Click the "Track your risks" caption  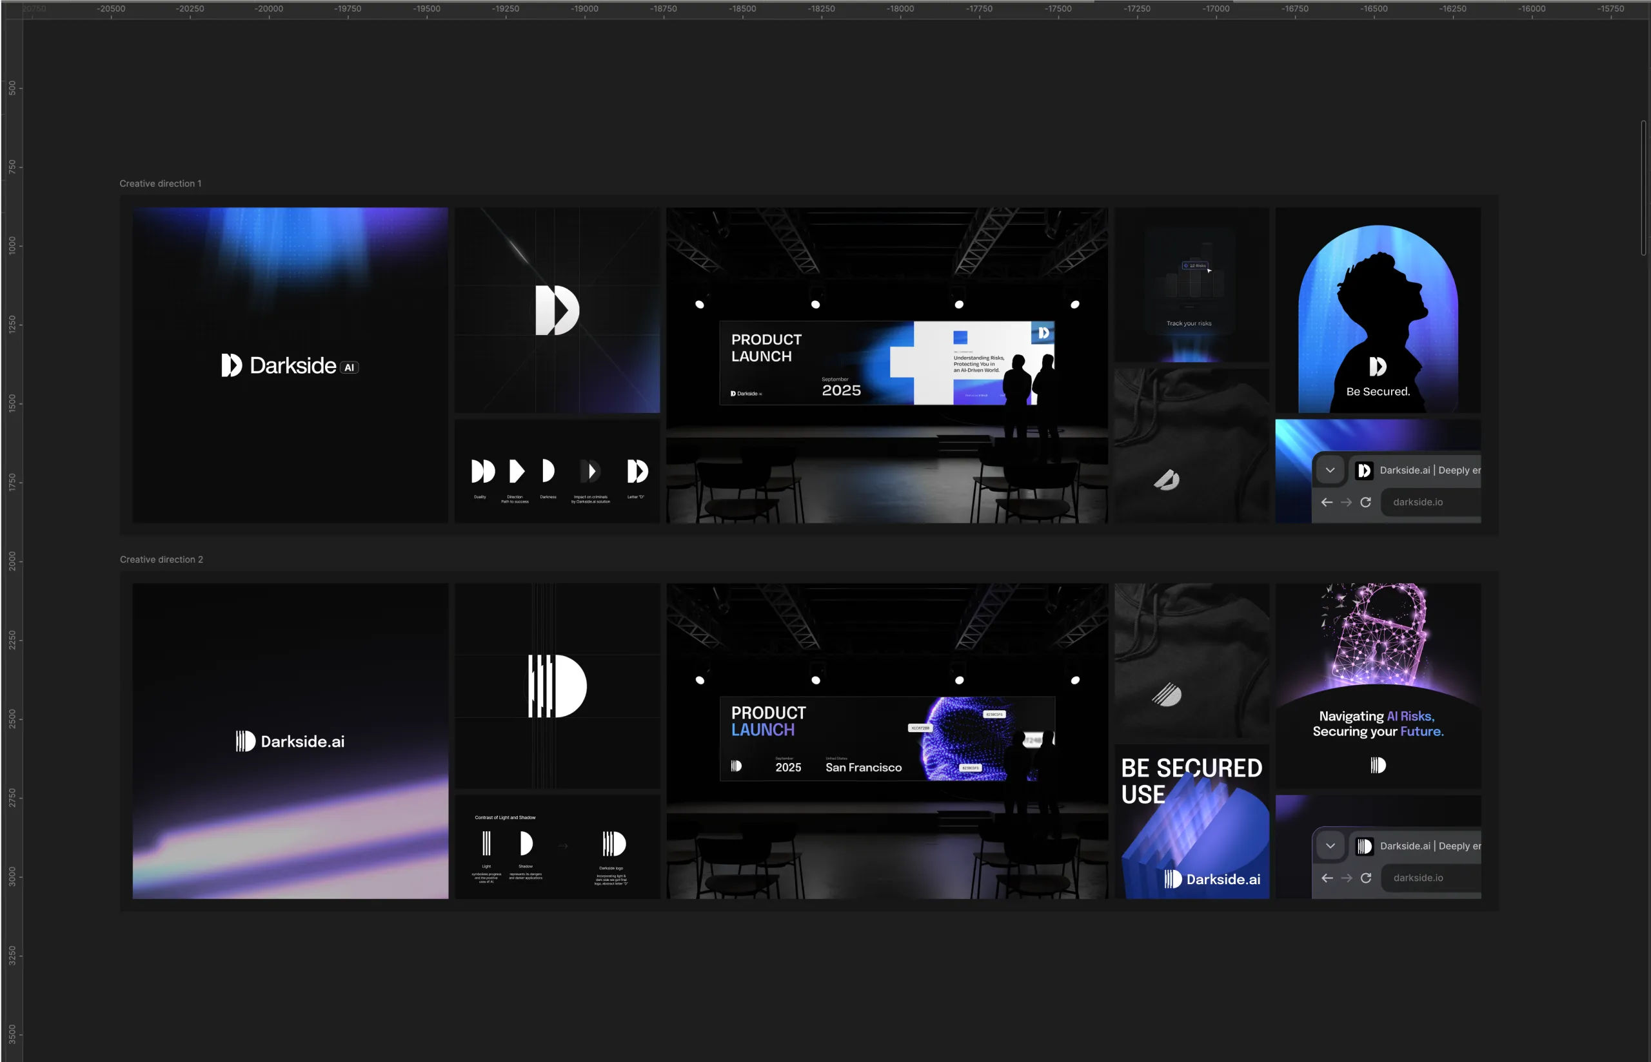point(1189,323)
